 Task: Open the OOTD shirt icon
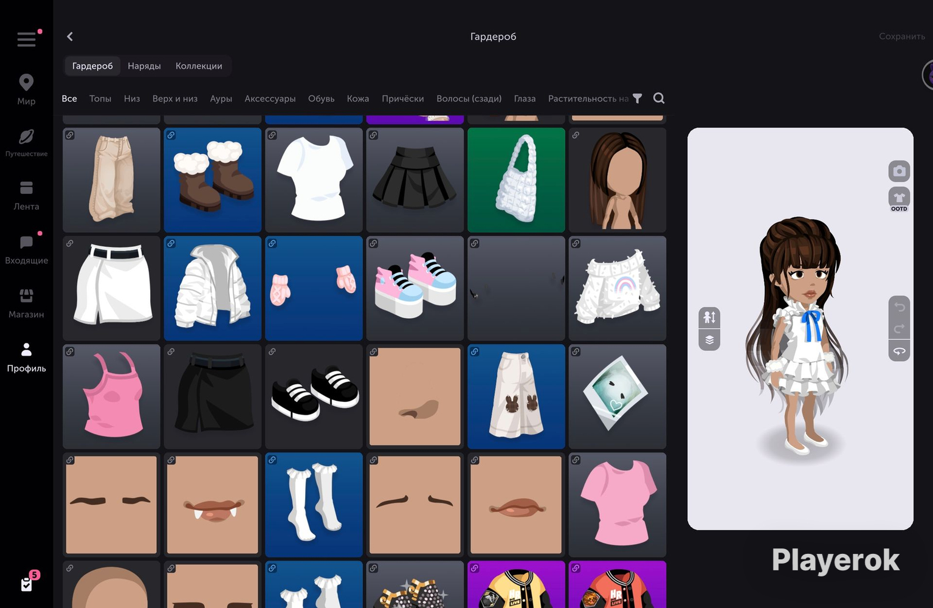(x=899, y=198)
